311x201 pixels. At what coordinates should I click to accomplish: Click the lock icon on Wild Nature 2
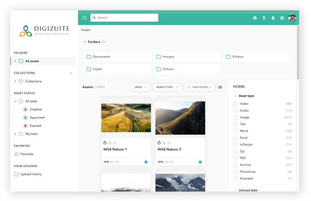coord(159,143)
